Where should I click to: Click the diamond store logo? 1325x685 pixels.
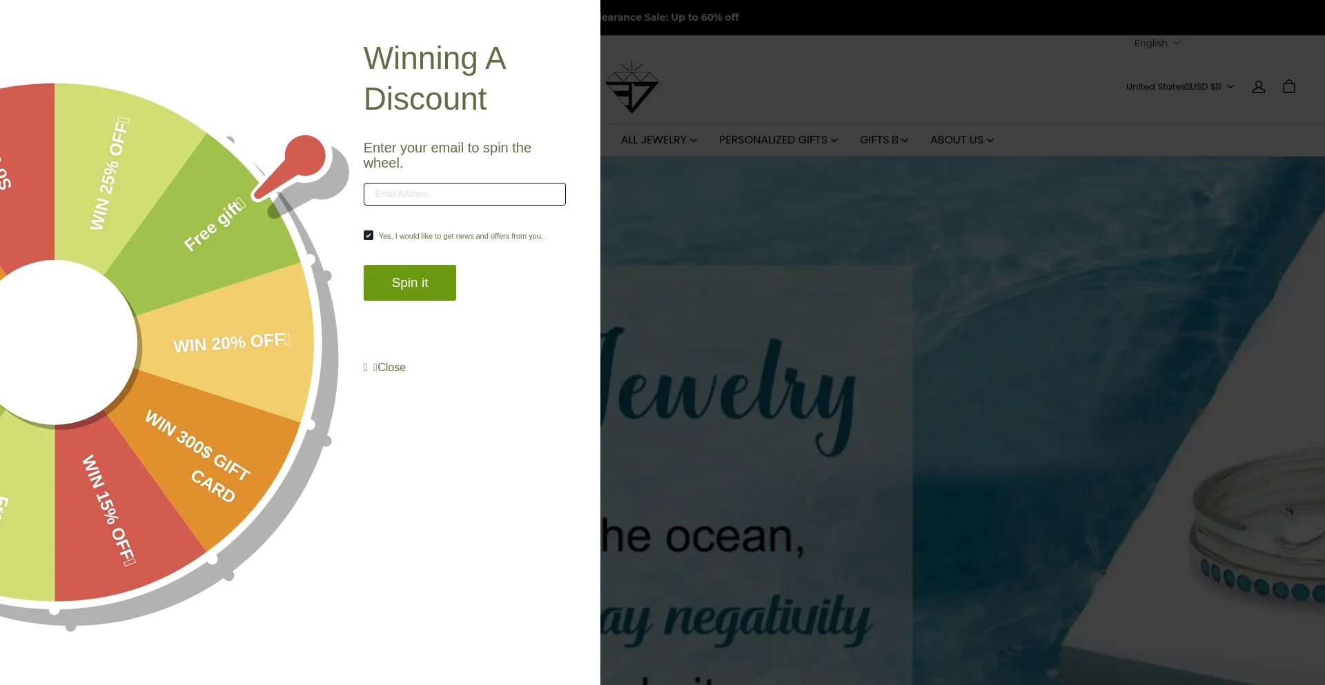point(631,88)
